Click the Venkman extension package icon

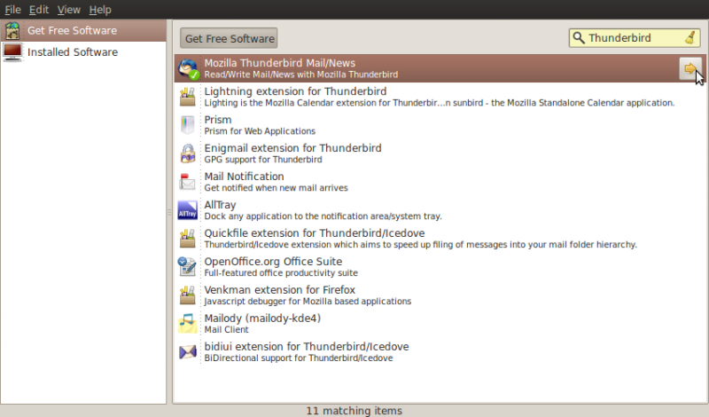pos(187,295)
